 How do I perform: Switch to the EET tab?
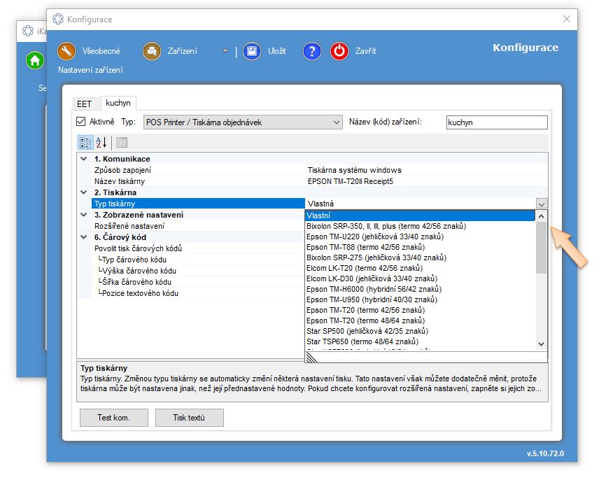(x=84, y=104)
